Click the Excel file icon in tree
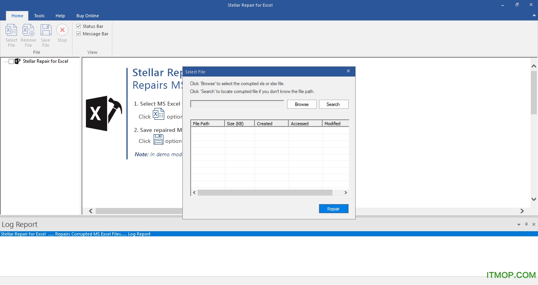538x285 pixels. (17, 61)
